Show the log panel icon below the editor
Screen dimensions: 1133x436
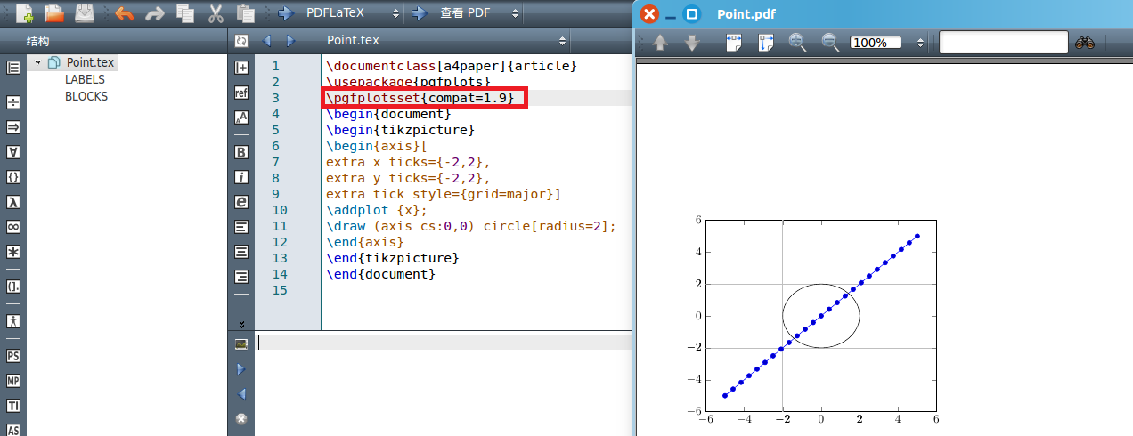click(240, 343)
